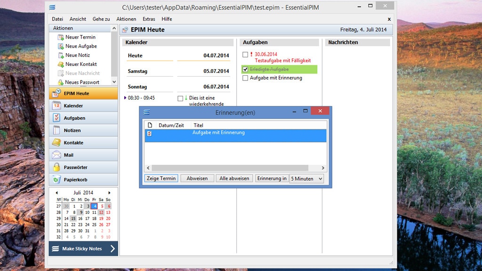Click the document icon in reminder column header
This screenshot has width=482, height=271.
click(150, 125)
